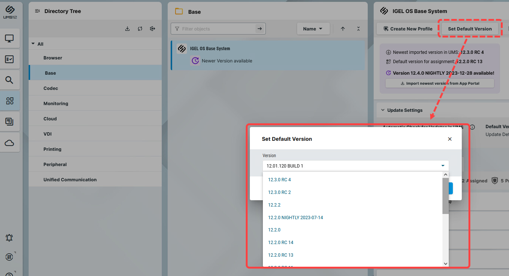Click Import newest version from App Portal
509x276 pixels.
(x=439, y=83)
